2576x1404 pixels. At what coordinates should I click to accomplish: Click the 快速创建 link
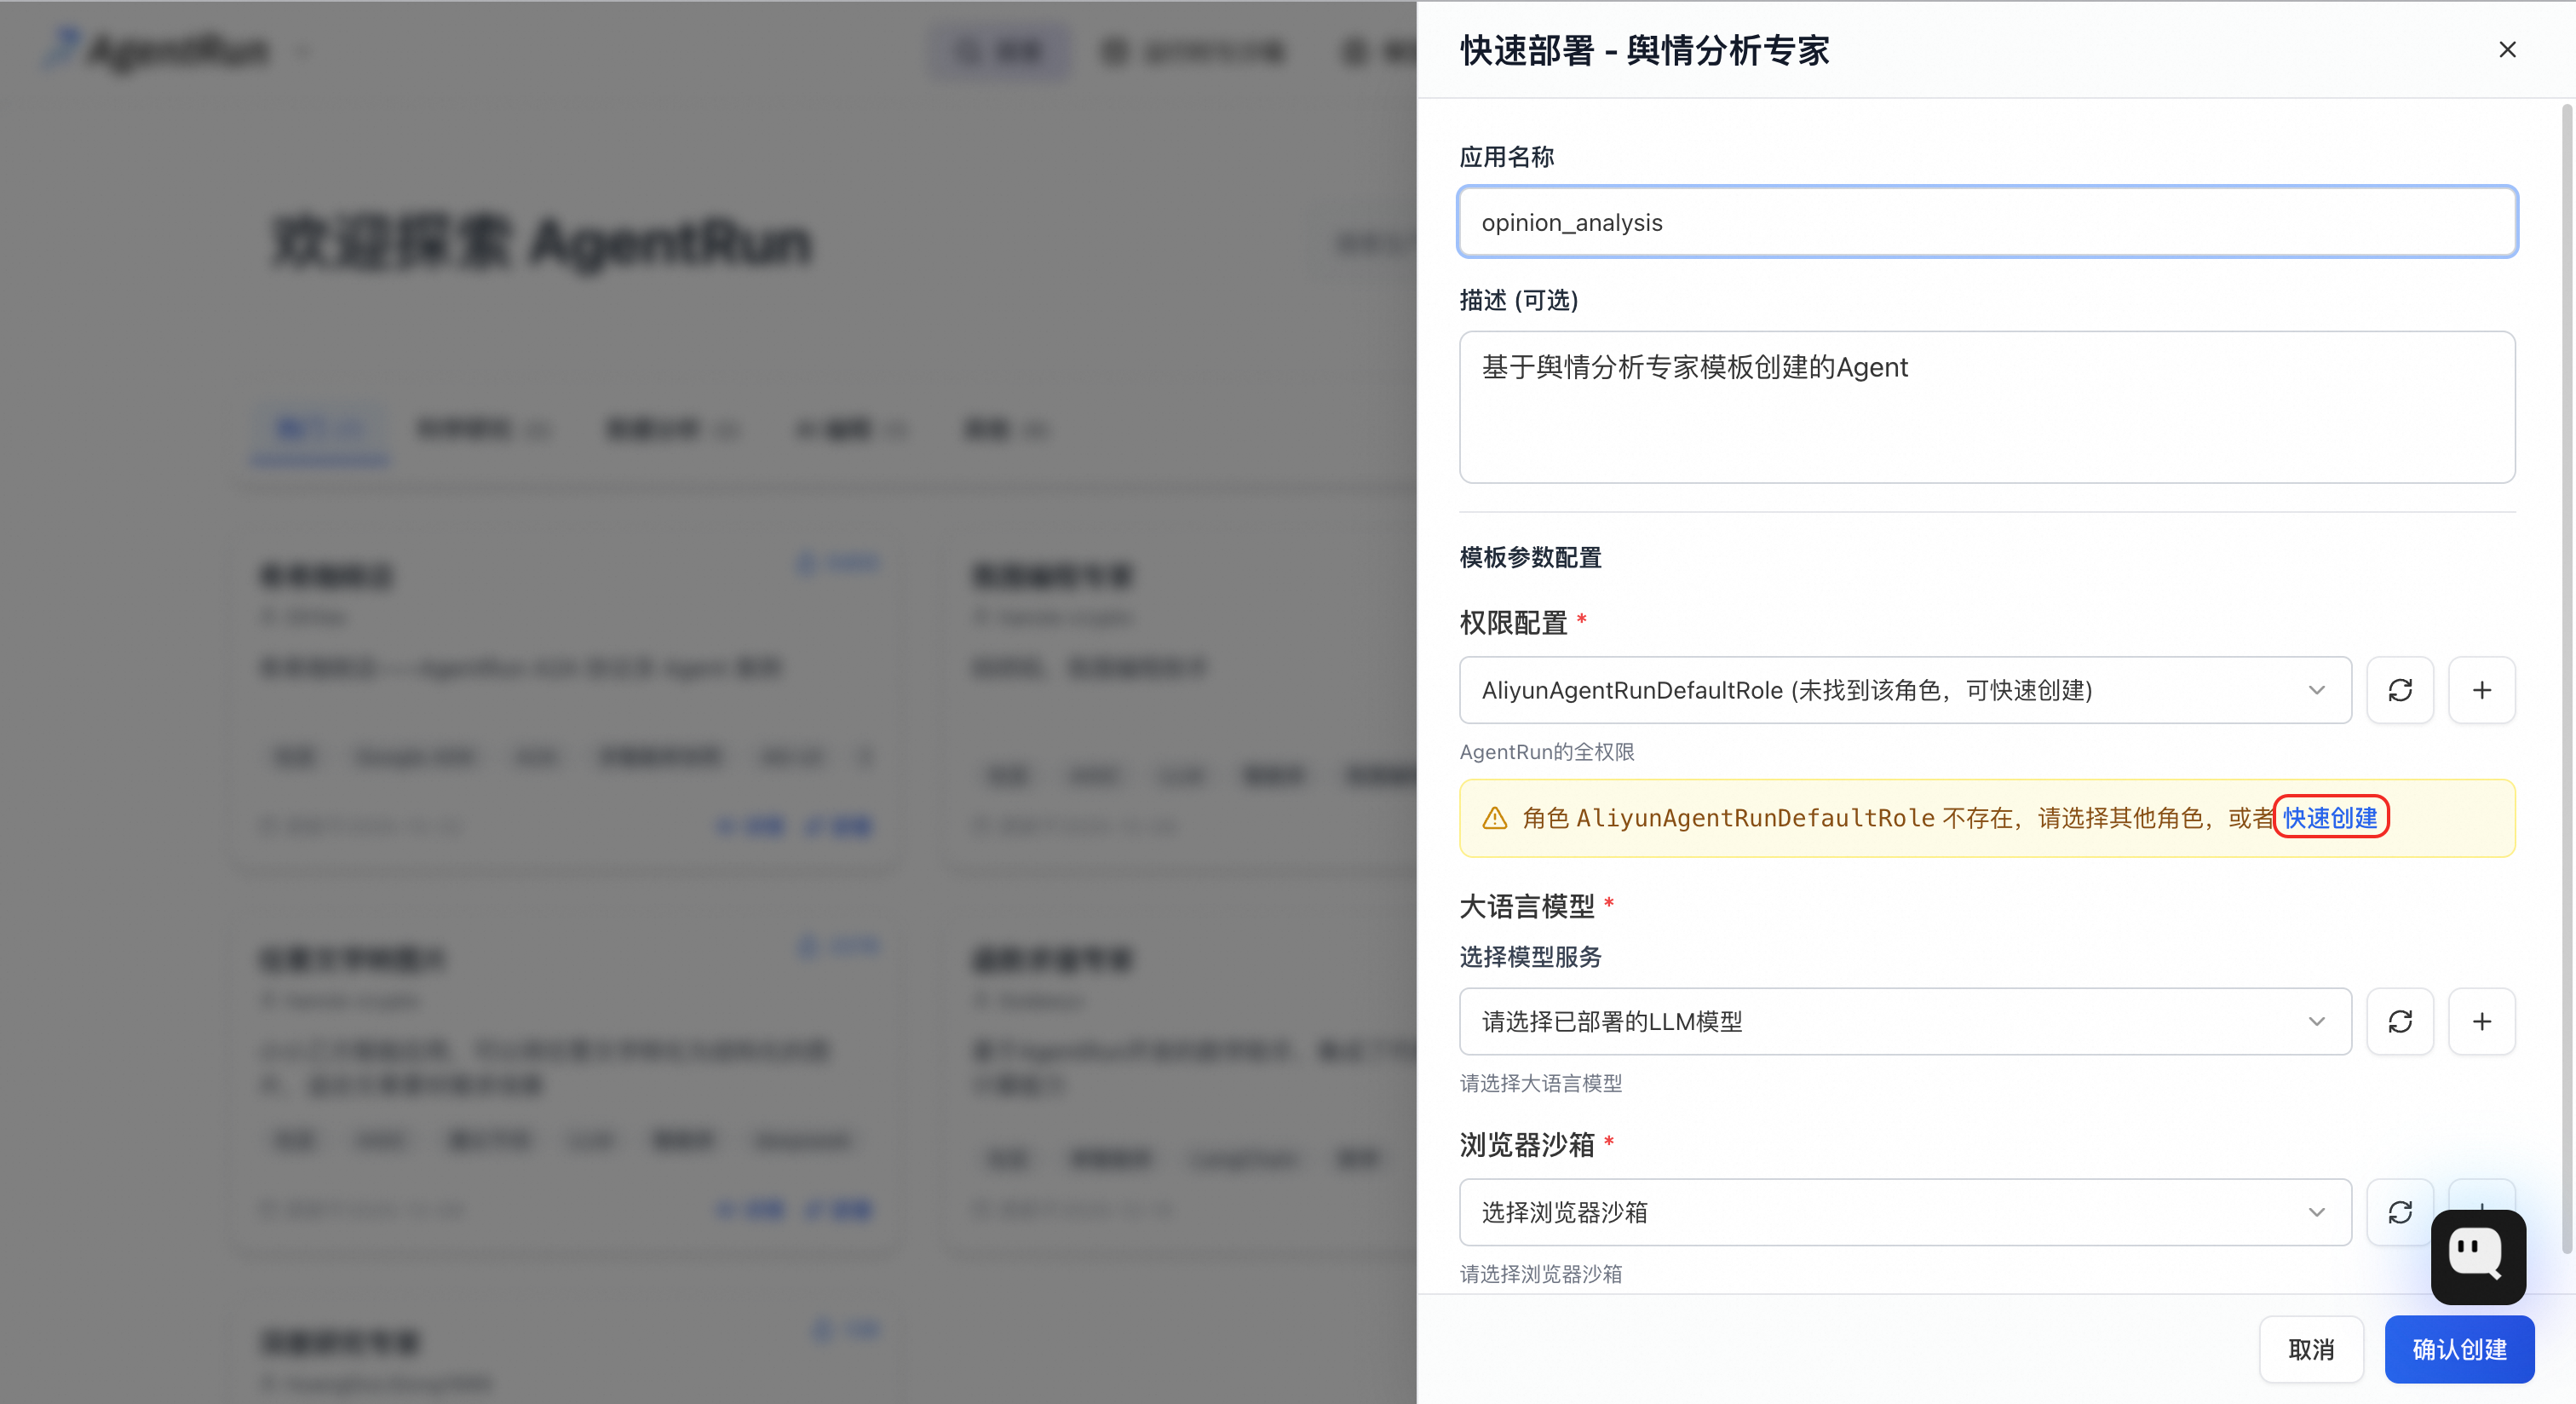point(2330,818)
